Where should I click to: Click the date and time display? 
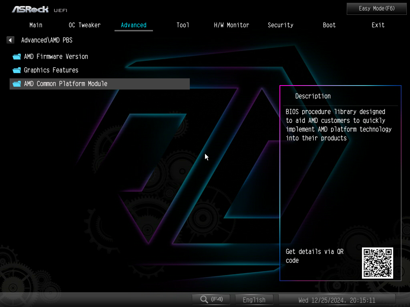tap(337, 300)
